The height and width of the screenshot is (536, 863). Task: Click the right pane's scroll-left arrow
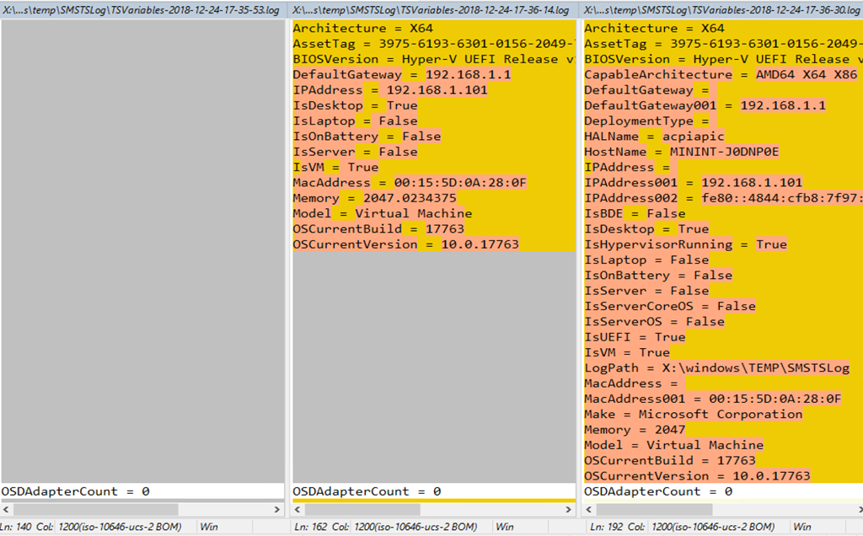coord(590,510)
